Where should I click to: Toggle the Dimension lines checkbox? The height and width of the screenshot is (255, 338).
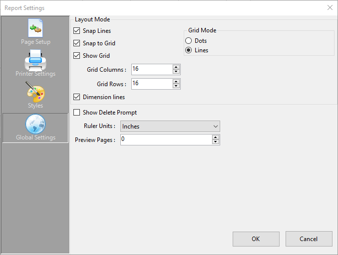77,97
